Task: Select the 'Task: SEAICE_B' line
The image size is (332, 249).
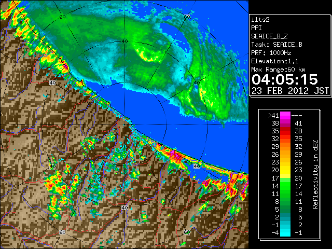Action: click(x=276, y=45)
